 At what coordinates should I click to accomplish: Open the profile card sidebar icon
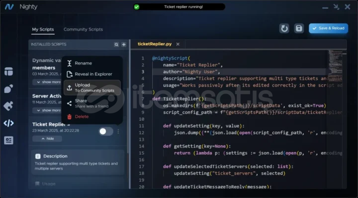(8, 140)
